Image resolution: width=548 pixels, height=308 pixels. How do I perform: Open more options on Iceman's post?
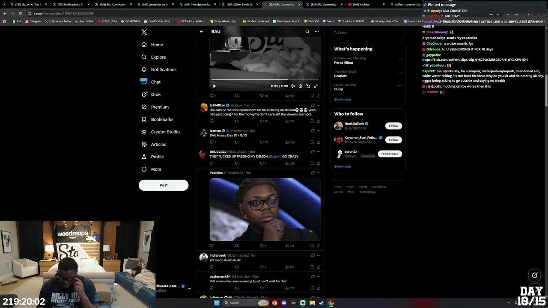[318, 130]
